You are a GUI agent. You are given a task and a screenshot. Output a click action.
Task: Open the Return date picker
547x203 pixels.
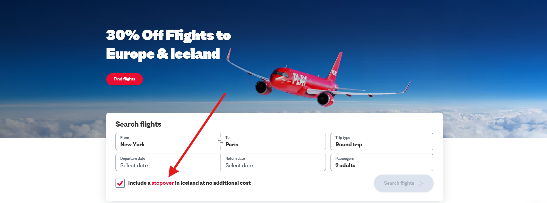coord(273,162)
